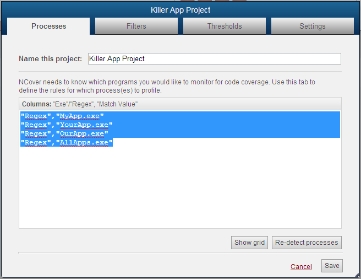Save the project with the Save button
Screen dimensions: 361x279
[332, 266]
